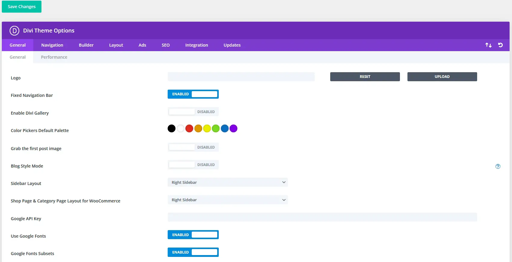Click the Enable Divi Gallery label

pos(30,113)
